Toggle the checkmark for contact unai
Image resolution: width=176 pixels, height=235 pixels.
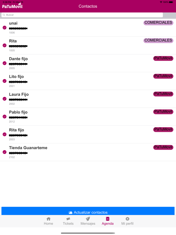[5, 28]
